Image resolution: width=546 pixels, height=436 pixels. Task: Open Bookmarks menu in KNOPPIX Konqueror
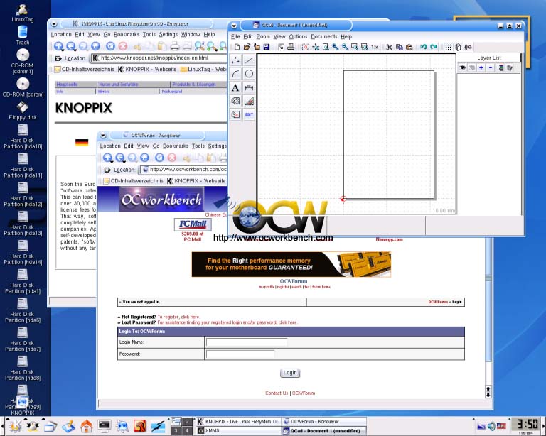click(x=127, y=34)
